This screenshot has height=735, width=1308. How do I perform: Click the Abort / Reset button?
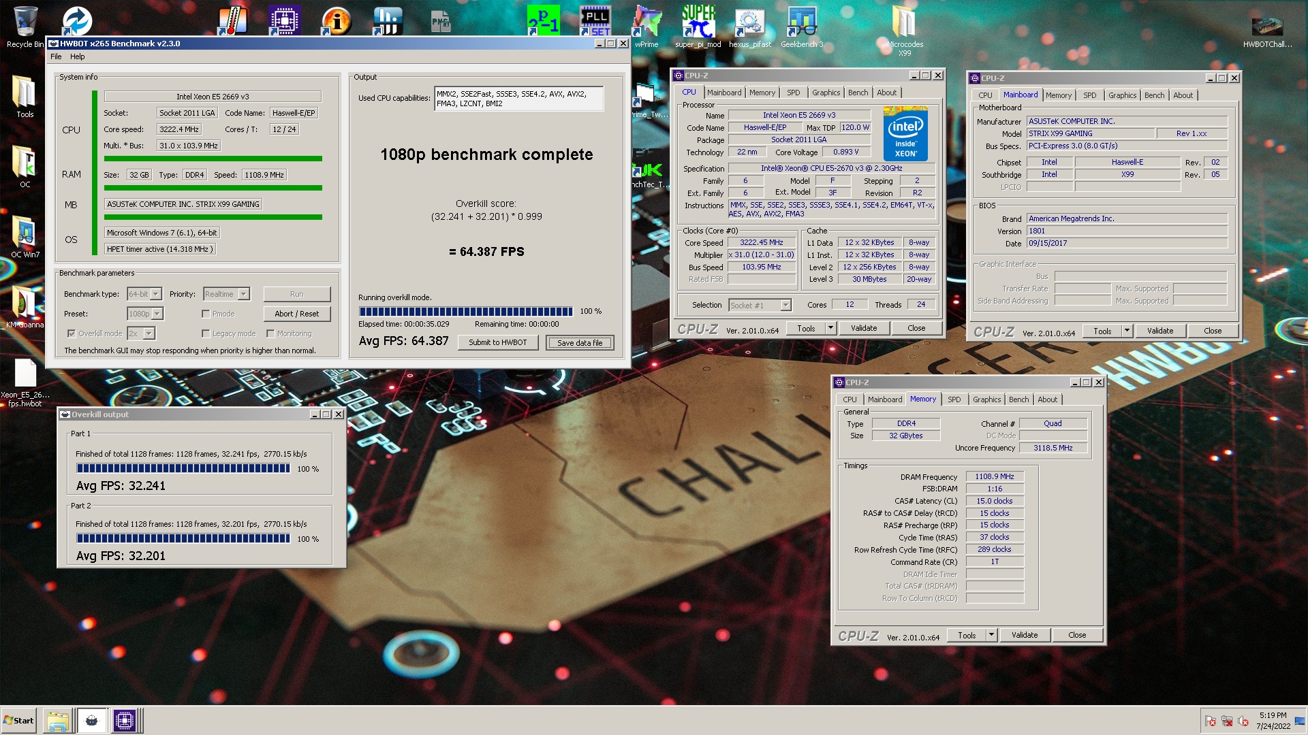tap(296, 314)
